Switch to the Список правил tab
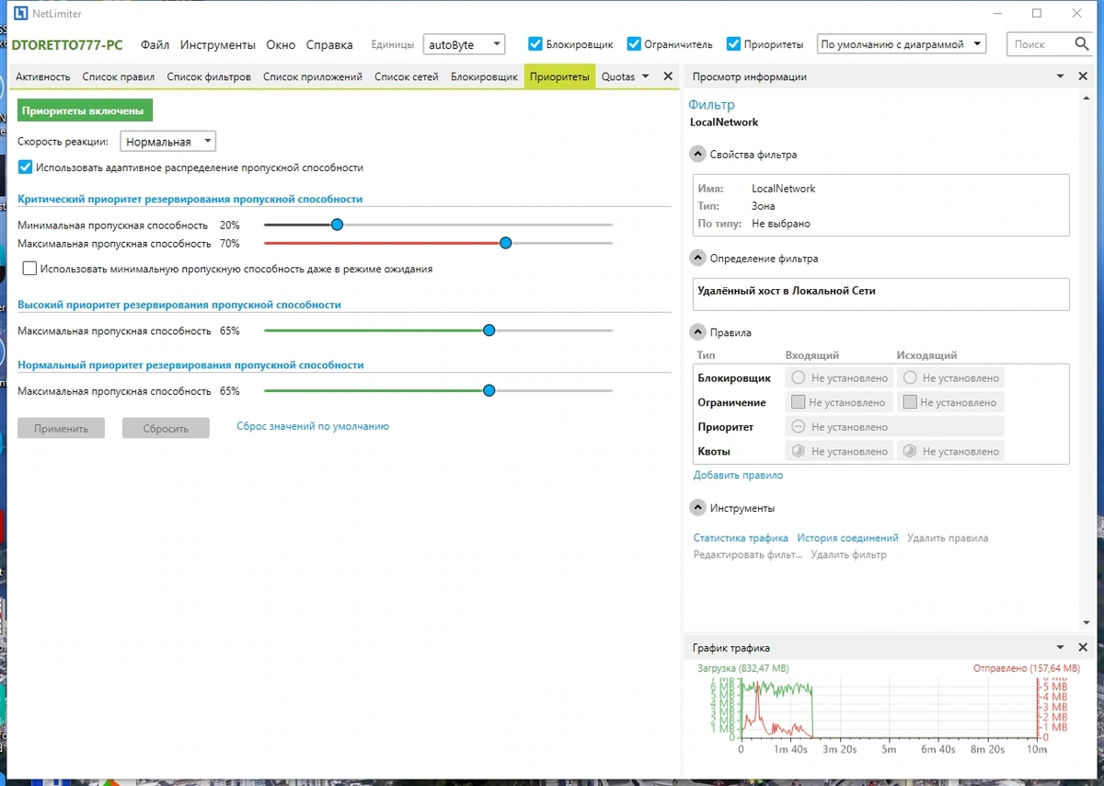The image size is (1104, 786). [119, 76]
